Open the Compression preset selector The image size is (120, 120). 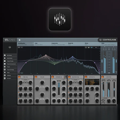pos(59,44)
